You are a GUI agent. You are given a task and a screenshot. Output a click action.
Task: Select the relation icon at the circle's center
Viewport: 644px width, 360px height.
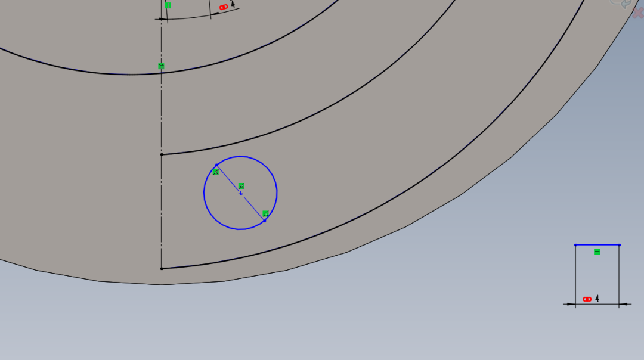pyautogui.click(x=241, y=186)
